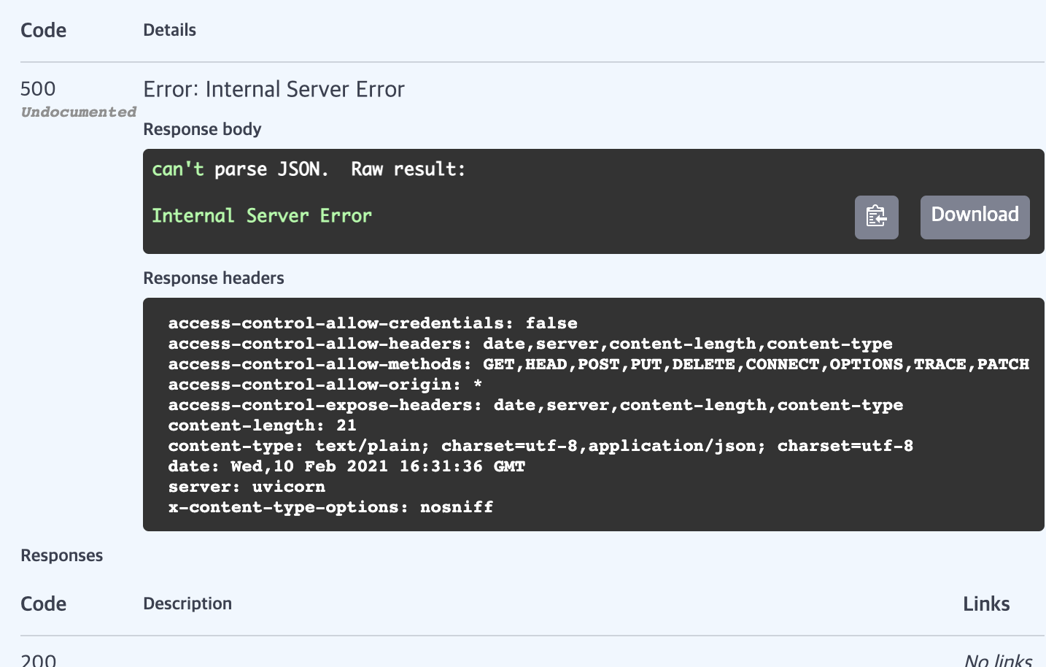This screenshot has height=667, width=1046.
Task: Select the 500 status code
Action: click(x=38, y=89)
